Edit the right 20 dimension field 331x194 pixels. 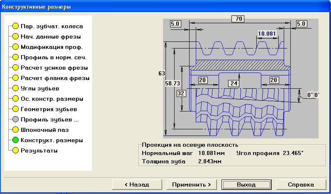[x=274, y=80]
